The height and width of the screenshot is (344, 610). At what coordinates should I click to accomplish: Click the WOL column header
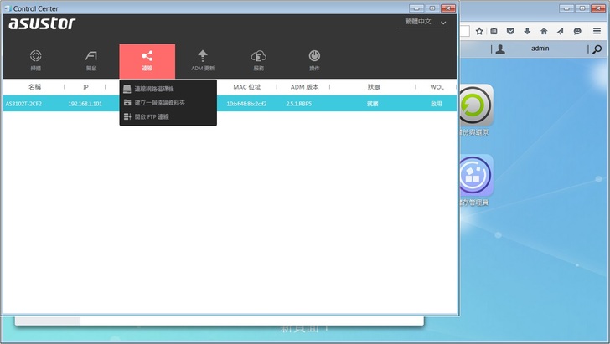pos(437,87)
